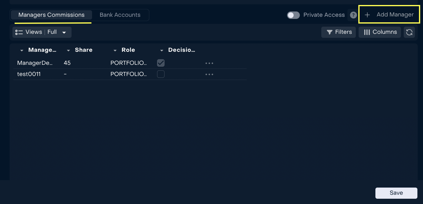Open more options for ManagerDe… row
Image resolution: width=423 pixels, height=204 pixels.
coord(209,63)
